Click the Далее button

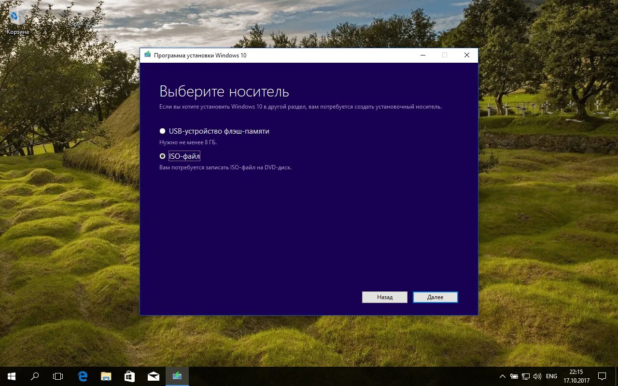pyautogui.click(x=435, y=297)
